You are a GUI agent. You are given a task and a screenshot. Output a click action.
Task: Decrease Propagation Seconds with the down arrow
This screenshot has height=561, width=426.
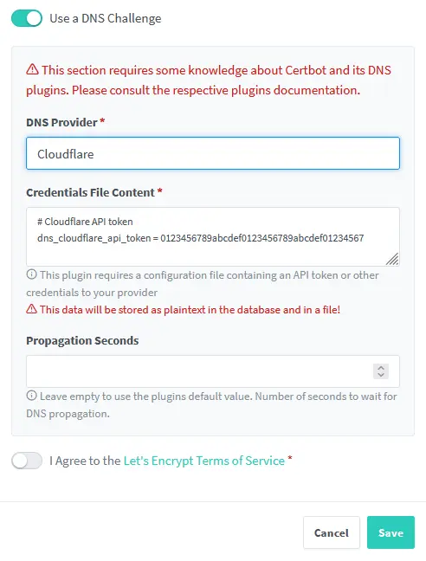click(381, 375)
